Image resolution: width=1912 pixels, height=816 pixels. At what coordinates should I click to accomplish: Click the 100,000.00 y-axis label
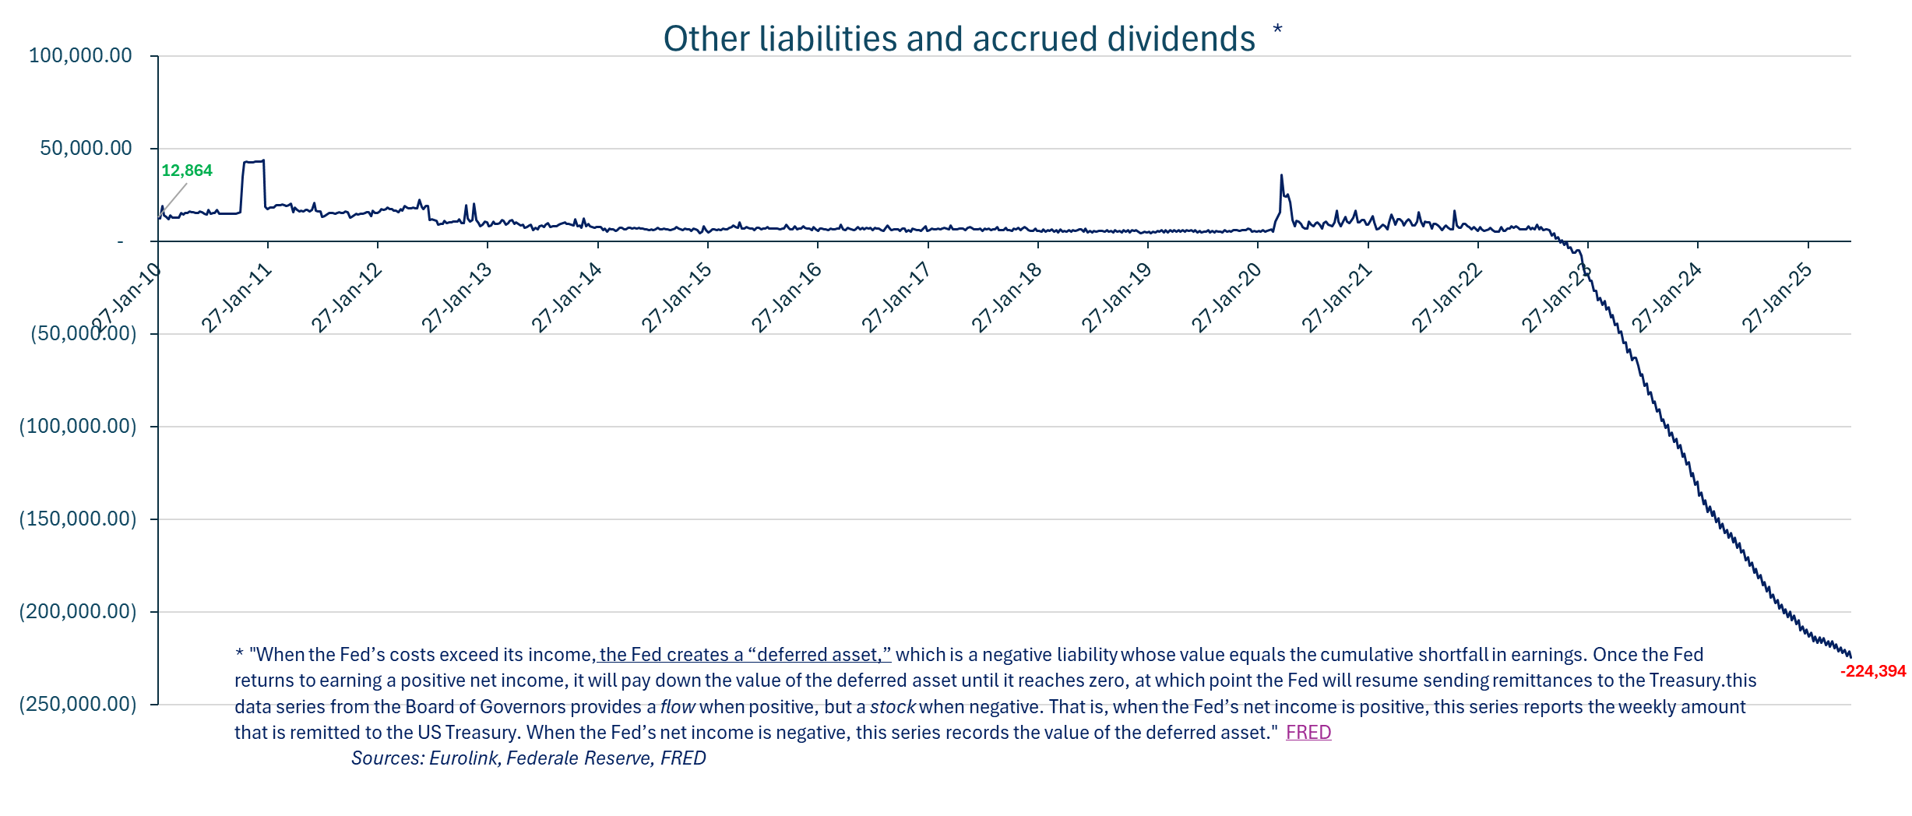(80, 55)
